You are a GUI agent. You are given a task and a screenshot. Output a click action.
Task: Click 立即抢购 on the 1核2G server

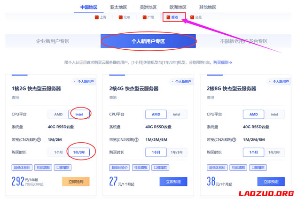click(76, 182)
